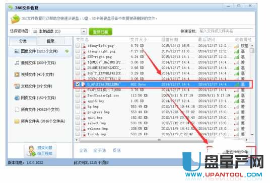Click the engineer avatar icon at the bottom left
Screen dimensions: 270x183
coord(31,151)
